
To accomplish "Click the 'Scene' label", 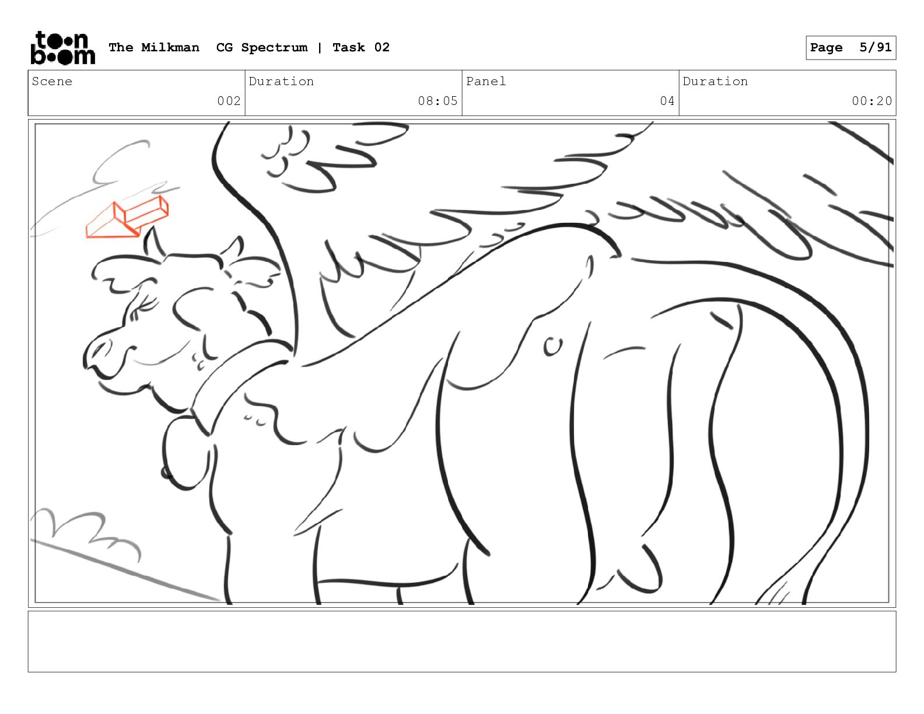I will point(52,81).
